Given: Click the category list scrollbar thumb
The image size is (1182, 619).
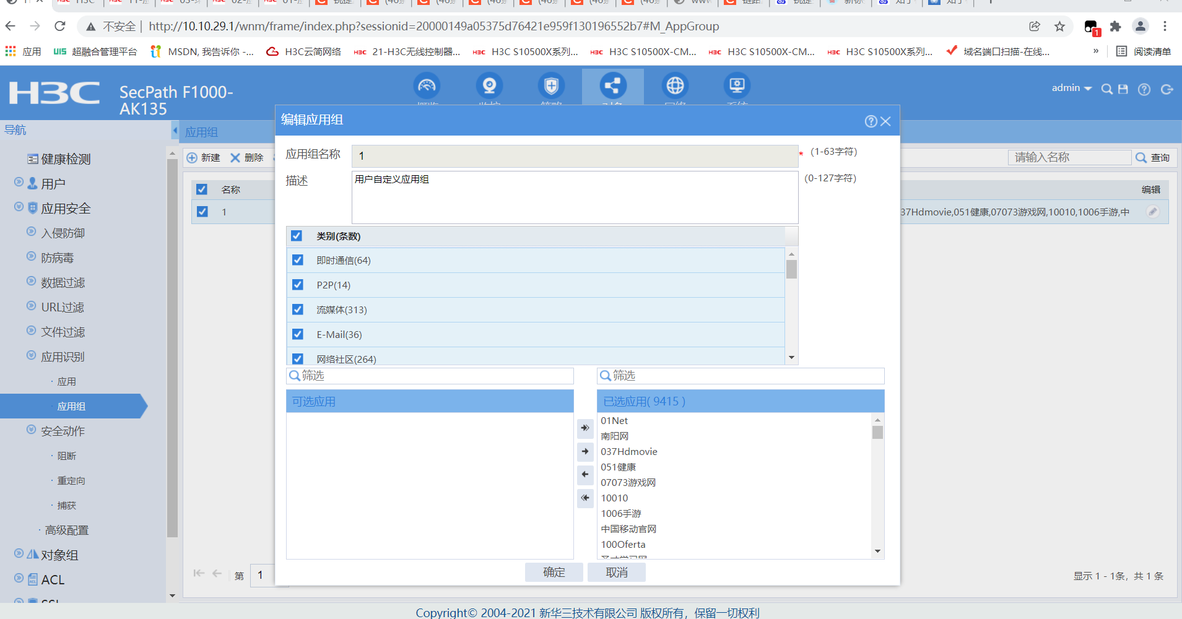Looking at the screenshot, I should pyautogui.click(x=791, y=269).
